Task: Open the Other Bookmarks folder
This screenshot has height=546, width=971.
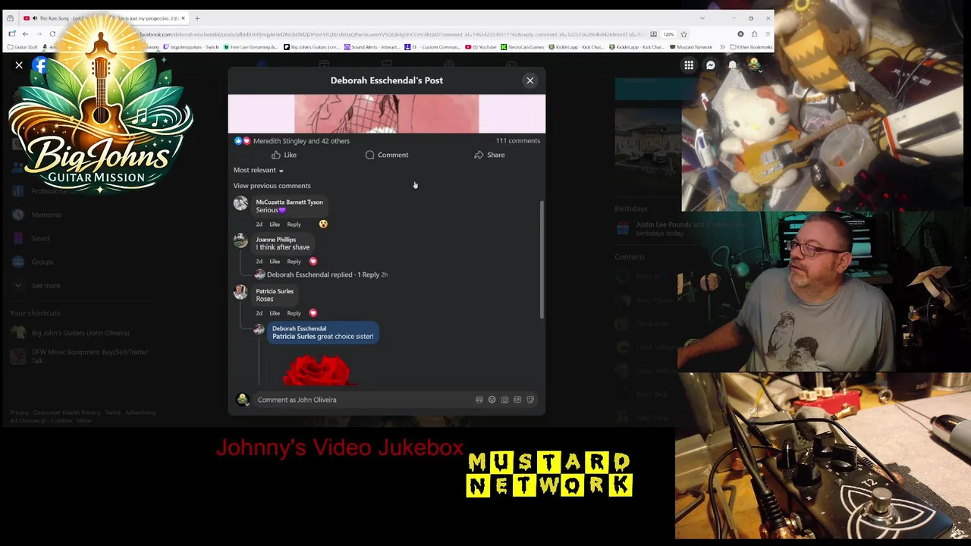Action: [751, 47]
